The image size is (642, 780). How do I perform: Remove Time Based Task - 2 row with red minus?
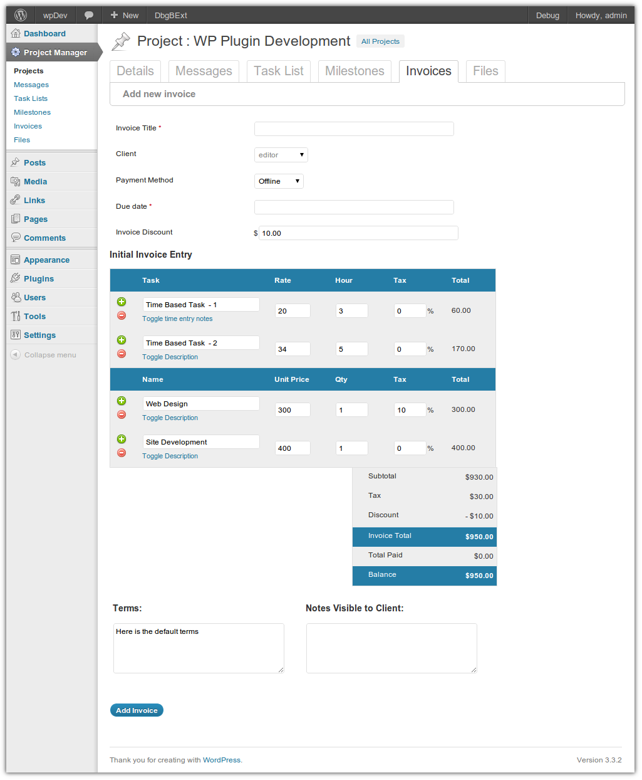122,354
